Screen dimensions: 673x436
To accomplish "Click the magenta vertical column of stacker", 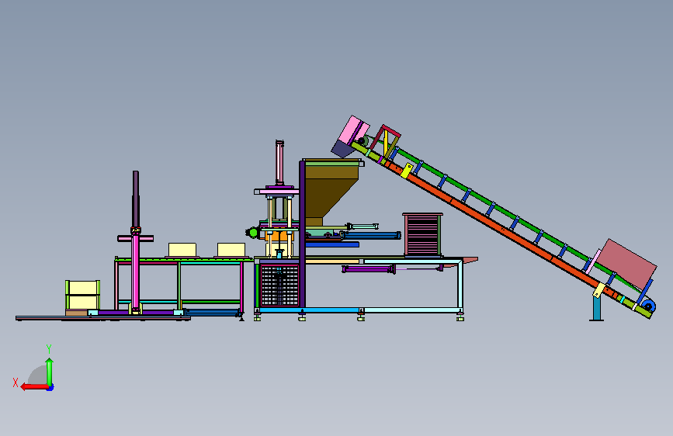I will 136,272.
